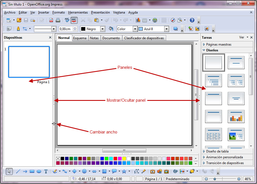Toggle the display grid icon
This screenshot has height=184, width=257.
[x=164, y=20]
